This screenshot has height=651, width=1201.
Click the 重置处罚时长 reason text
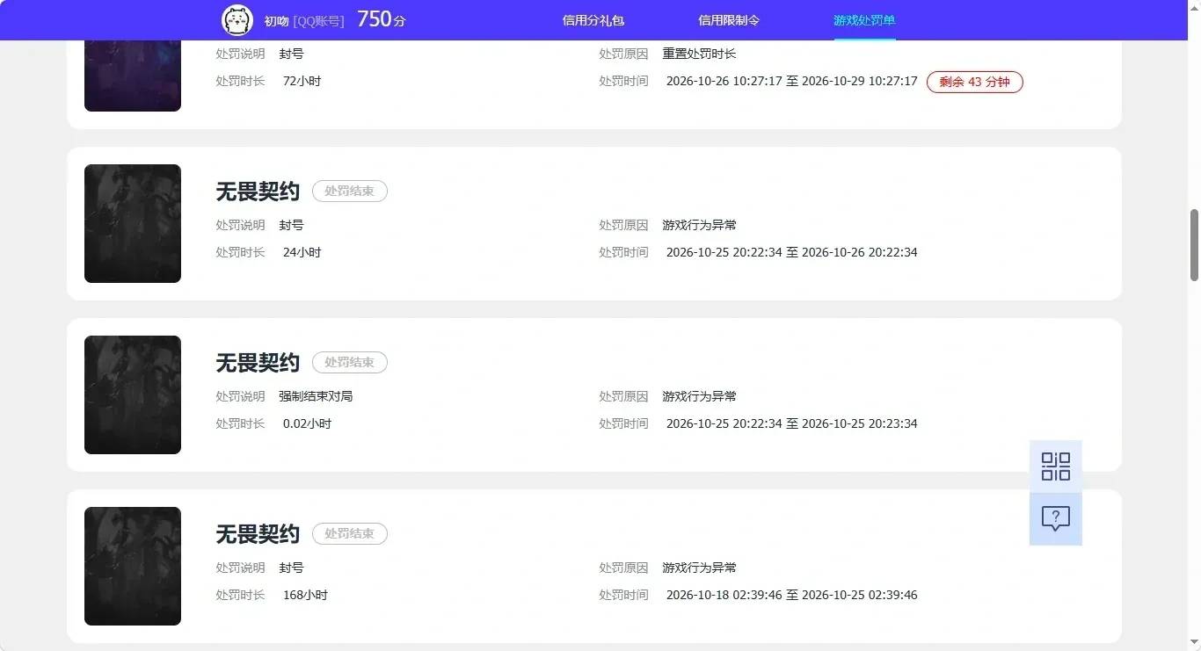click(x=699, y=54)
